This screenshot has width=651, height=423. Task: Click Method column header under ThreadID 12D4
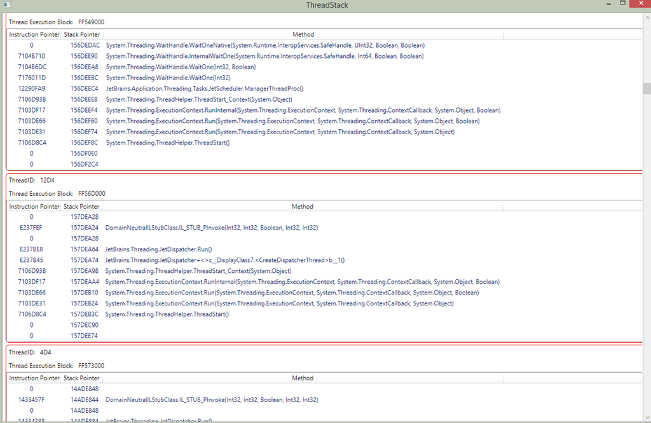click(303, 206)
